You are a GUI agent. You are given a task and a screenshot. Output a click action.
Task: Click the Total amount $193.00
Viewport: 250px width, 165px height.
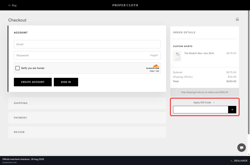(231, 81)
